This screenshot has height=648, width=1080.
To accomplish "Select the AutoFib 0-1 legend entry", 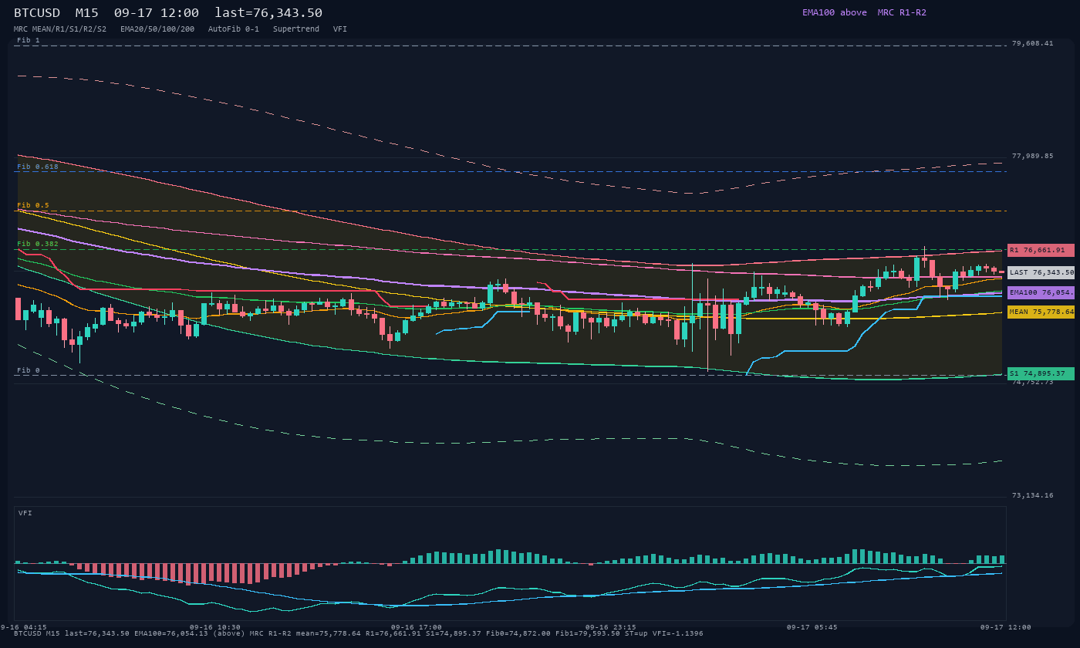I will pyautogui.click(x=234, y=29).
